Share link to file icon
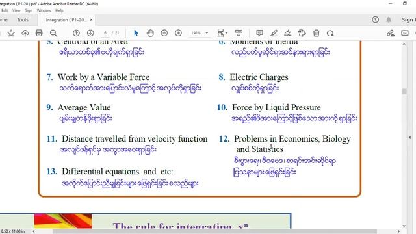Screen dimensions: 416x234 (390, 33)
